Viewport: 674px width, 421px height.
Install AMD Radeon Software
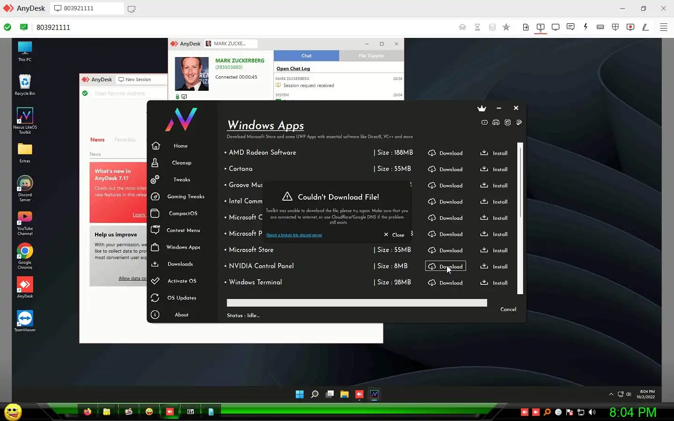pyautogui.click(x=494, y=153)
